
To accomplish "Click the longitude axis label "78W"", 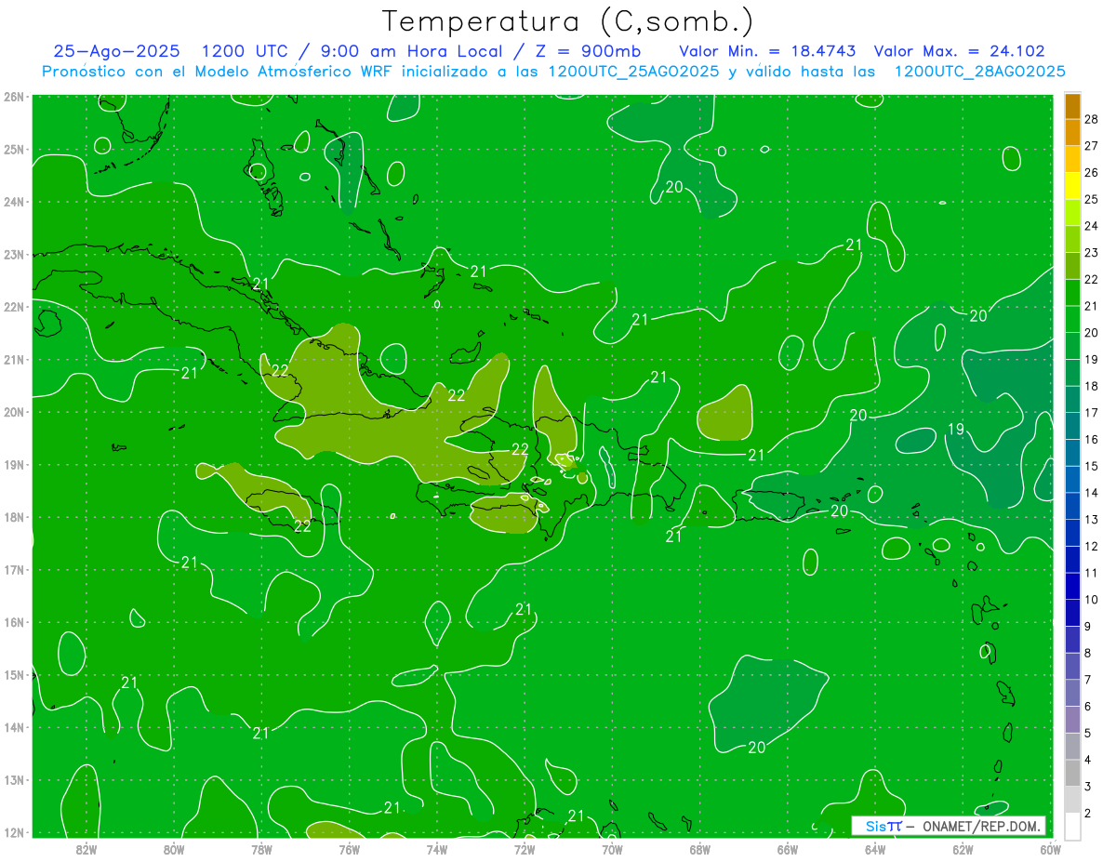I will [x=261, y=849].
